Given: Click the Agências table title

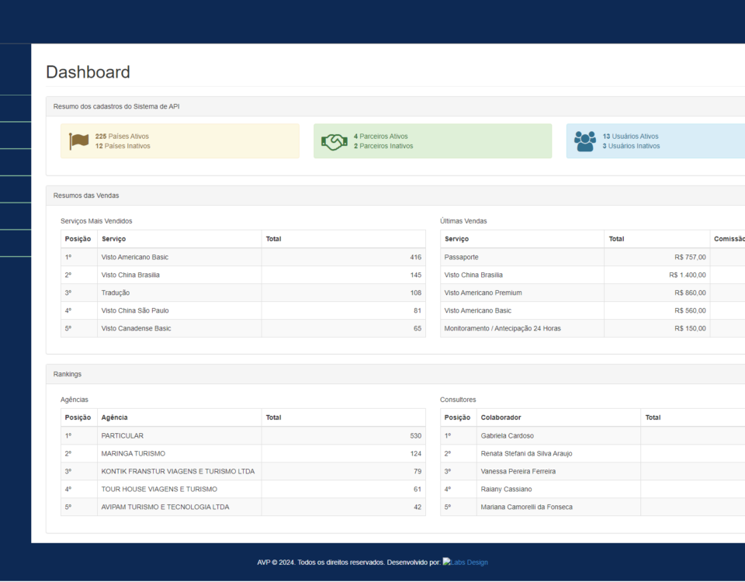Looking at the screenshot, I should click(x=74, y=400).
